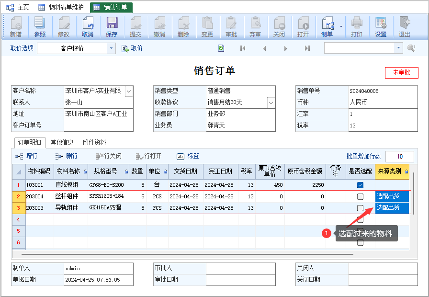Click 增行 to add a row

click(26, 156)
